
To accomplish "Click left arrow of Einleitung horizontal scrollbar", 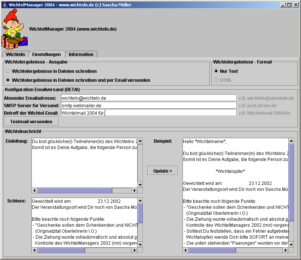I will coord(34,191).
